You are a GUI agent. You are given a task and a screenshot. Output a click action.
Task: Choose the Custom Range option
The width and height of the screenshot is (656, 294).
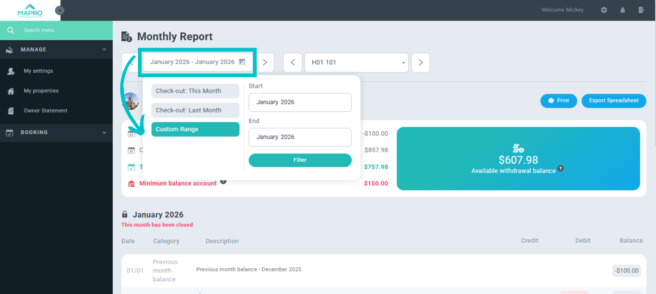tap(195, 129)
